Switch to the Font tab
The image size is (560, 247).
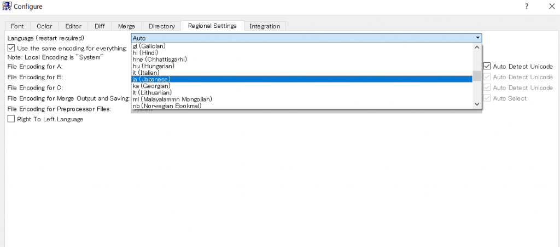(17, 26)
